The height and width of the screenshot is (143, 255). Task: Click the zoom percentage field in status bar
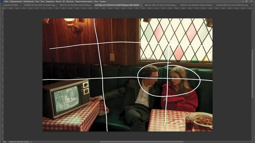tap(4, 142)
